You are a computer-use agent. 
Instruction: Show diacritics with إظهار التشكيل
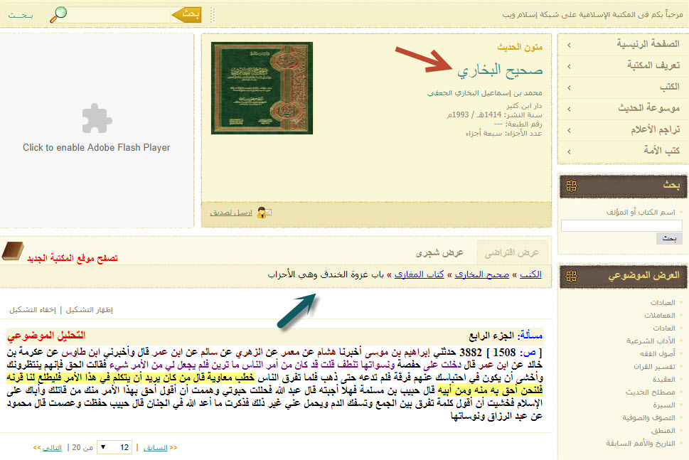(89, 310)
